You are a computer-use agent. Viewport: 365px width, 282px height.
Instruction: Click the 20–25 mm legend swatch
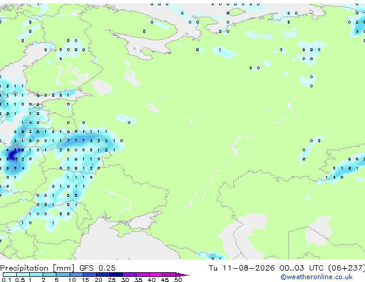coord(102,275)
